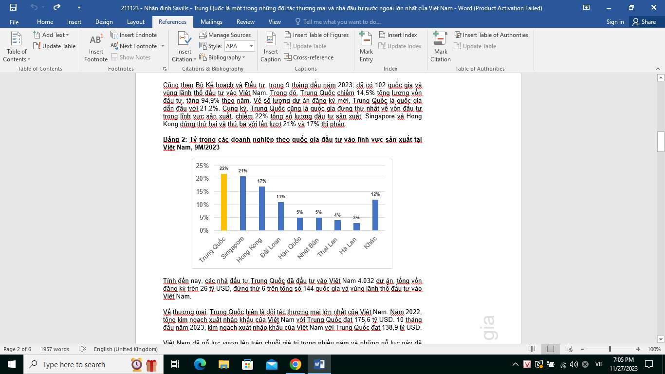Image resolution: width=665 pixels, height=374 pixels.
Task: Switch to Web Layout view
Action: click(569, 349)
